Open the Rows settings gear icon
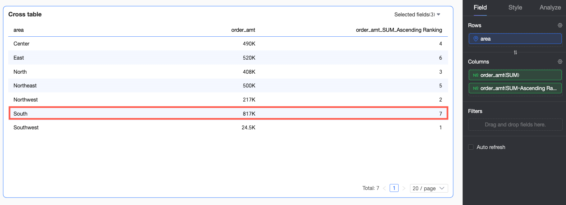The image size is (566, 205). [560, 25]
